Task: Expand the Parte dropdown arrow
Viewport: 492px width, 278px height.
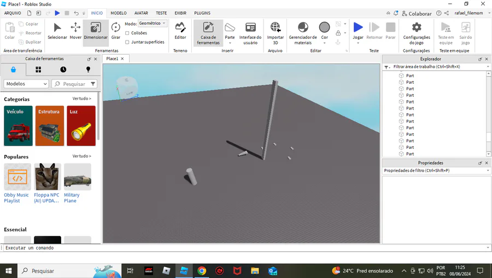Action: click(x=230, y=43)
